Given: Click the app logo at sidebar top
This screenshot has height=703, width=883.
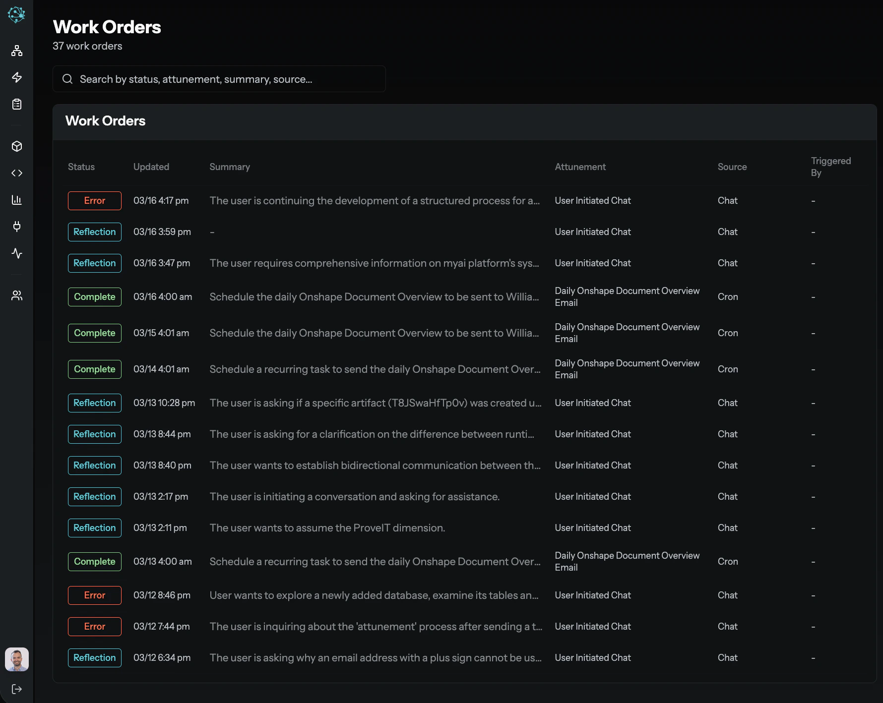Looking at the screenshot, I should 17,15.
